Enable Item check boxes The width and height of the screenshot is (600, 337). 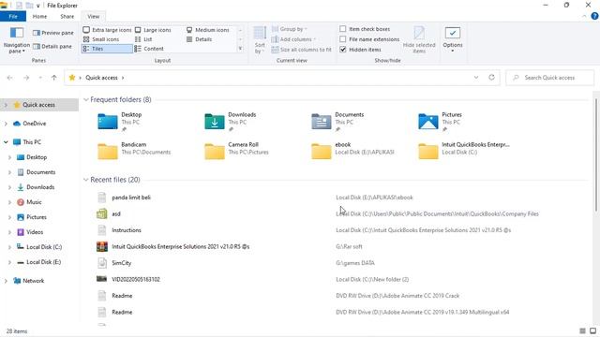365,29
